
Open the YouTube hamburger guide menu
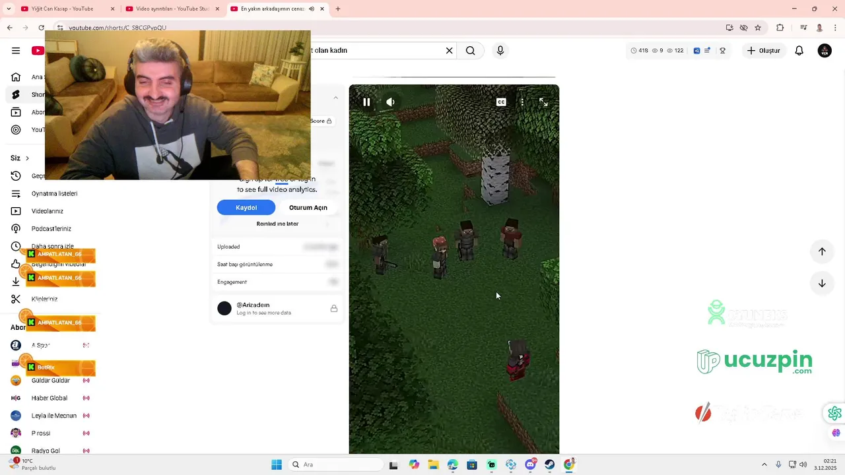click(16, 51)
